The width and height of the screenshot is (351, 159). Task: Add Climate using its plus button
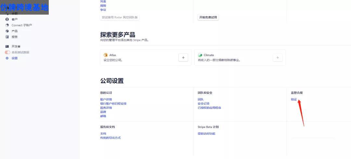[277, 57]
